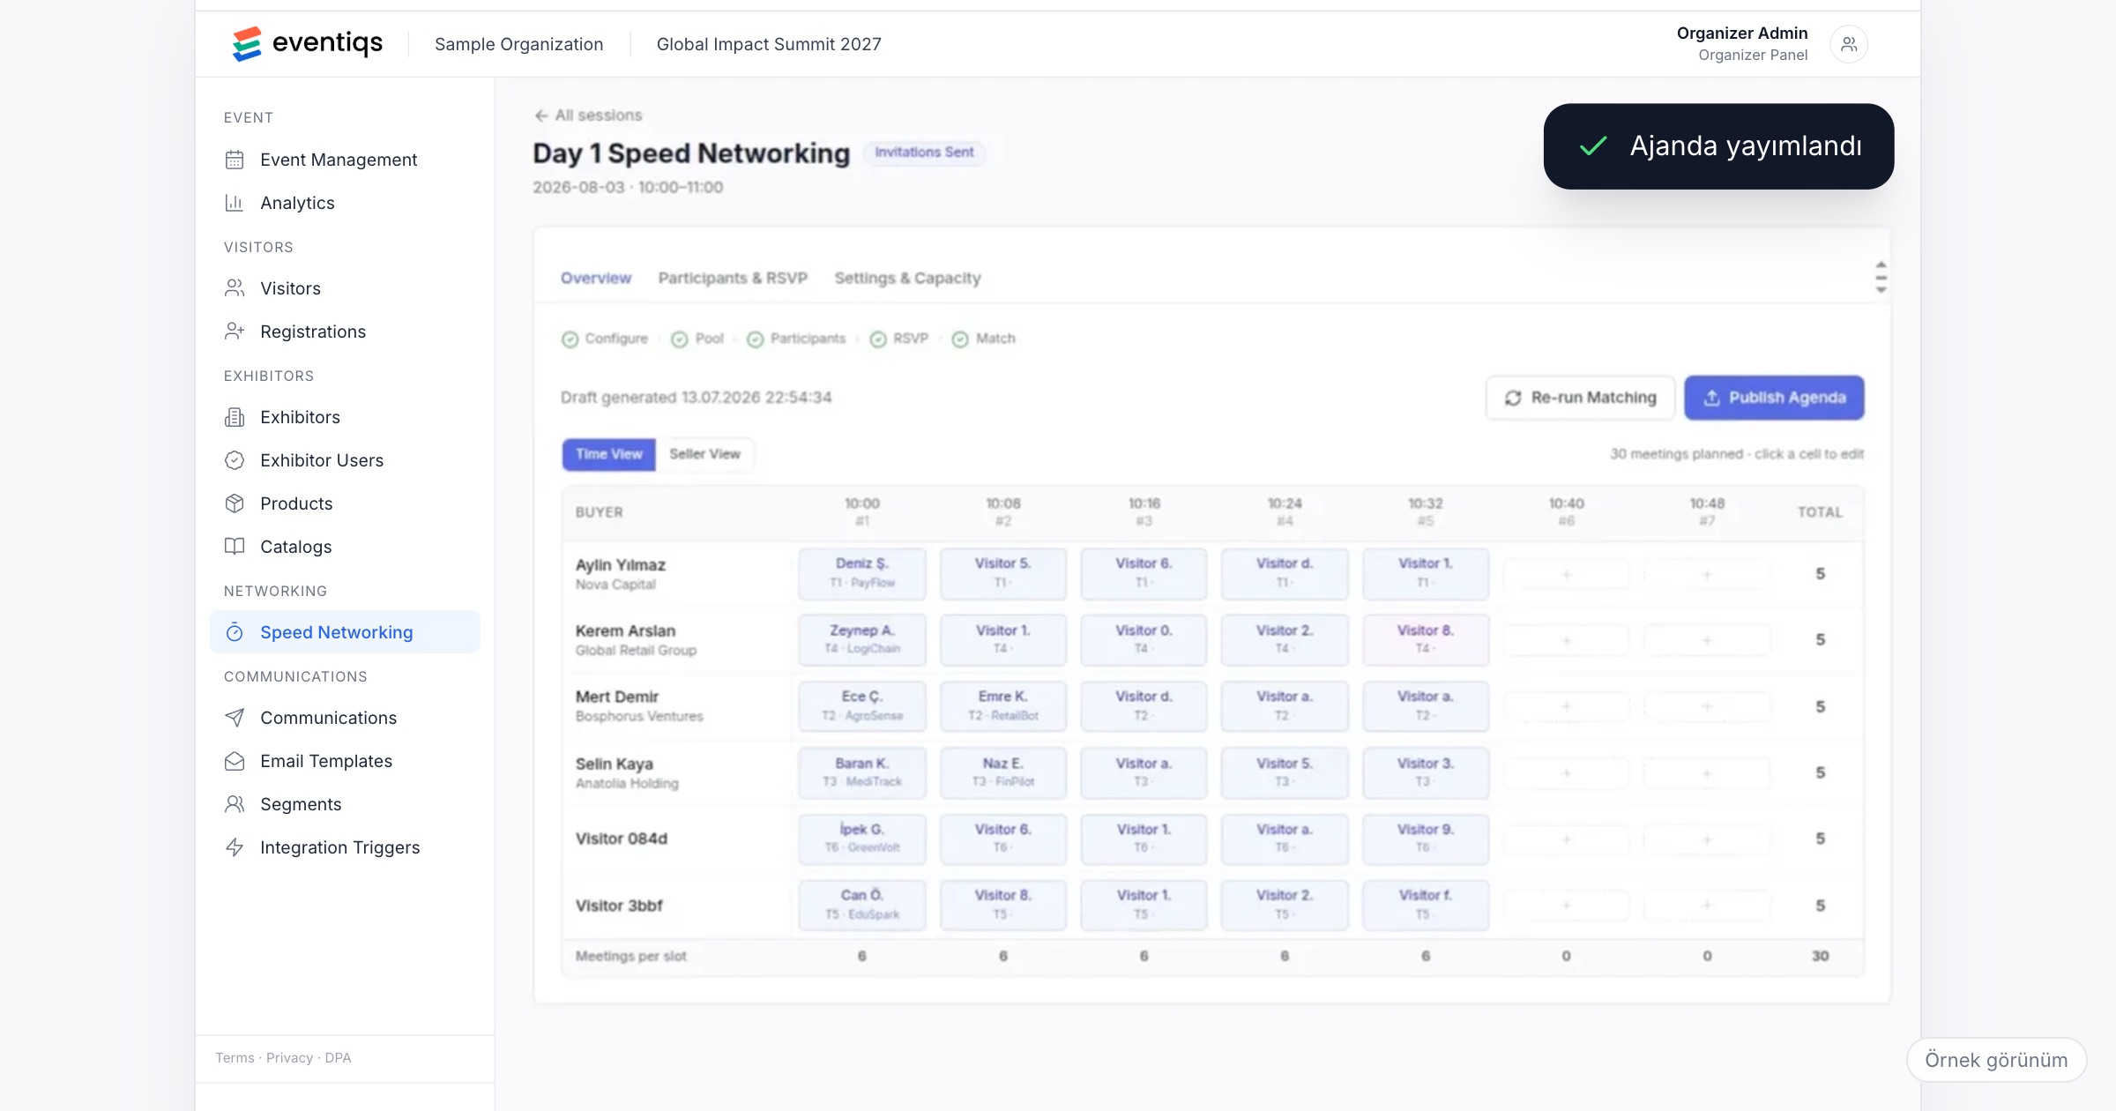Open Registrations add-user icon

click(x=235, y=332)
